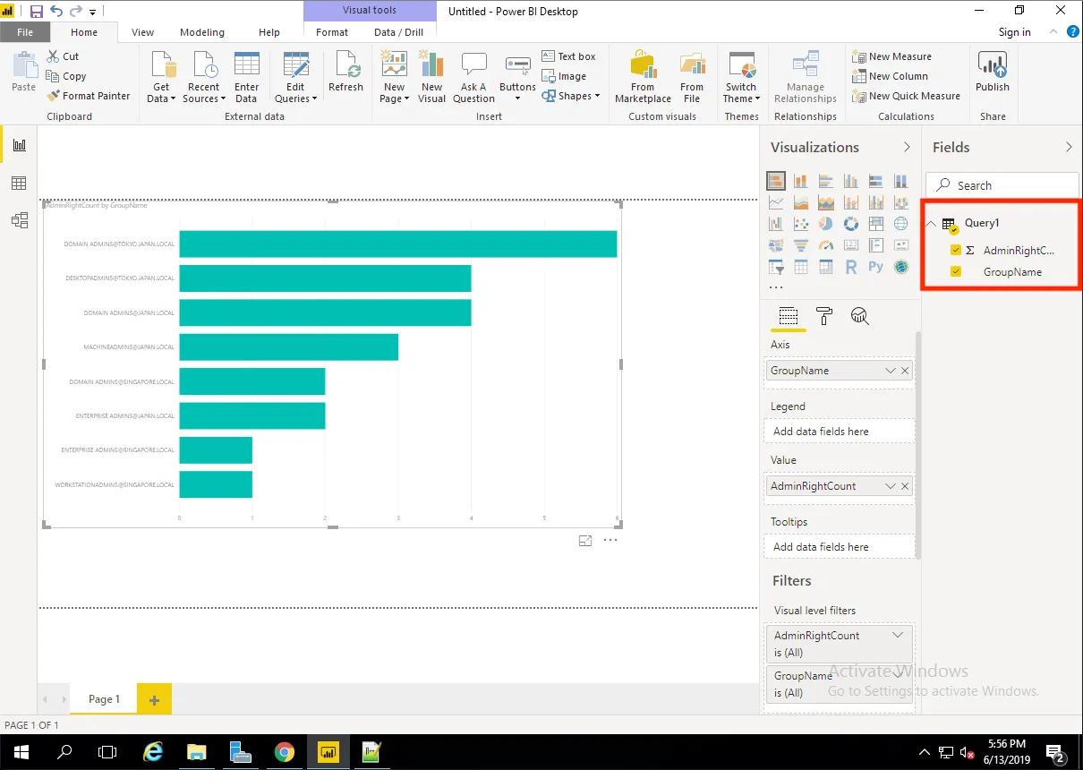Viewport: 1083px width, 770px height.
Task: Open File Explorer from the taskbar
Action: (196, 752)
